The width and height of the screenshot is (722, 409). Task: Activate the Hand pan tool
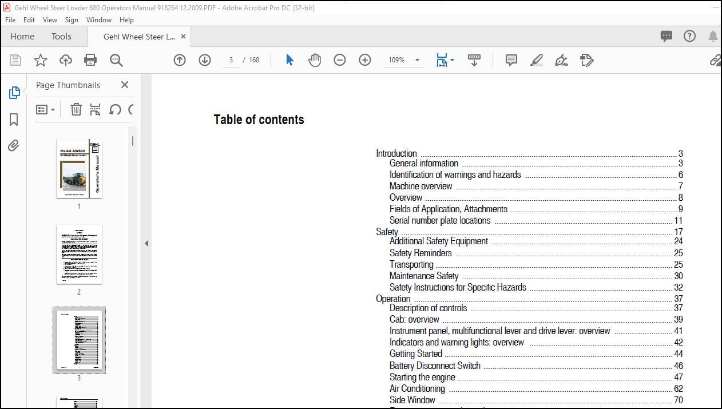pos(315,60)
